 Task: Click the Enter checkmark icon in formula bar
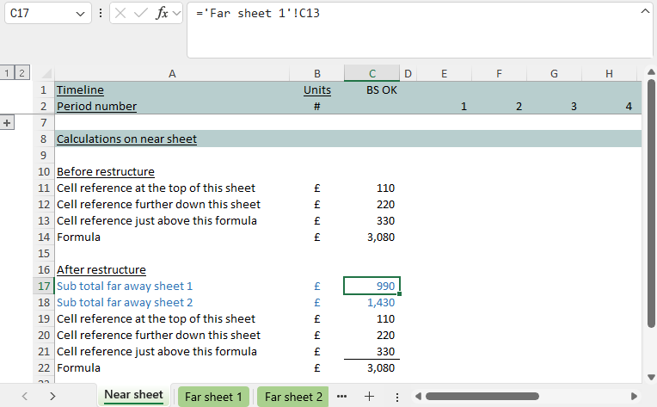140,14
